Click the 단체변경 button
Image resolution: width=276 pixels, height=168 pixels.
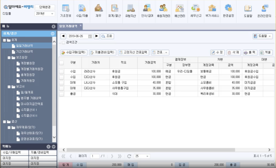(45, 7)
